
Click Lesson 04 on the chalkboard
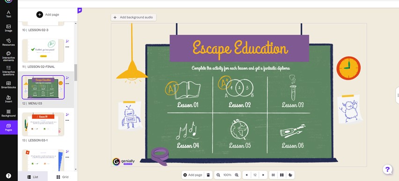point(188,145)
